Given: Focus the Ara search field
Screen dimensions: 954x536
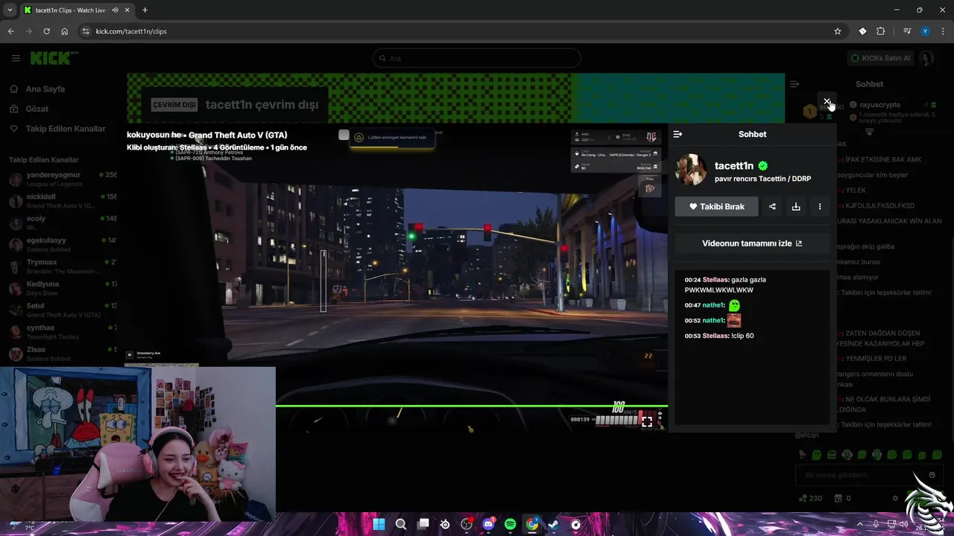Looking at the screenshot, I should click(x=477, y=58).
